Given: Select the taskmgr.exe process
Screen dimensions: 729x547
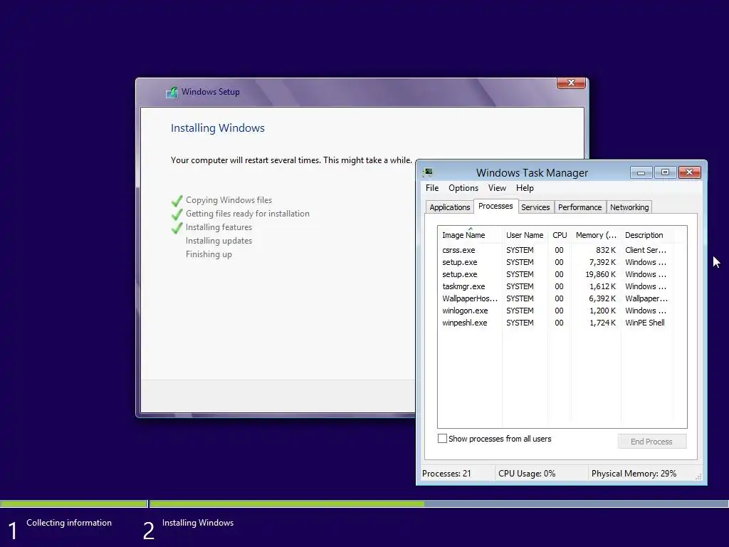Looking at the screenshot, I should (555, 286).
